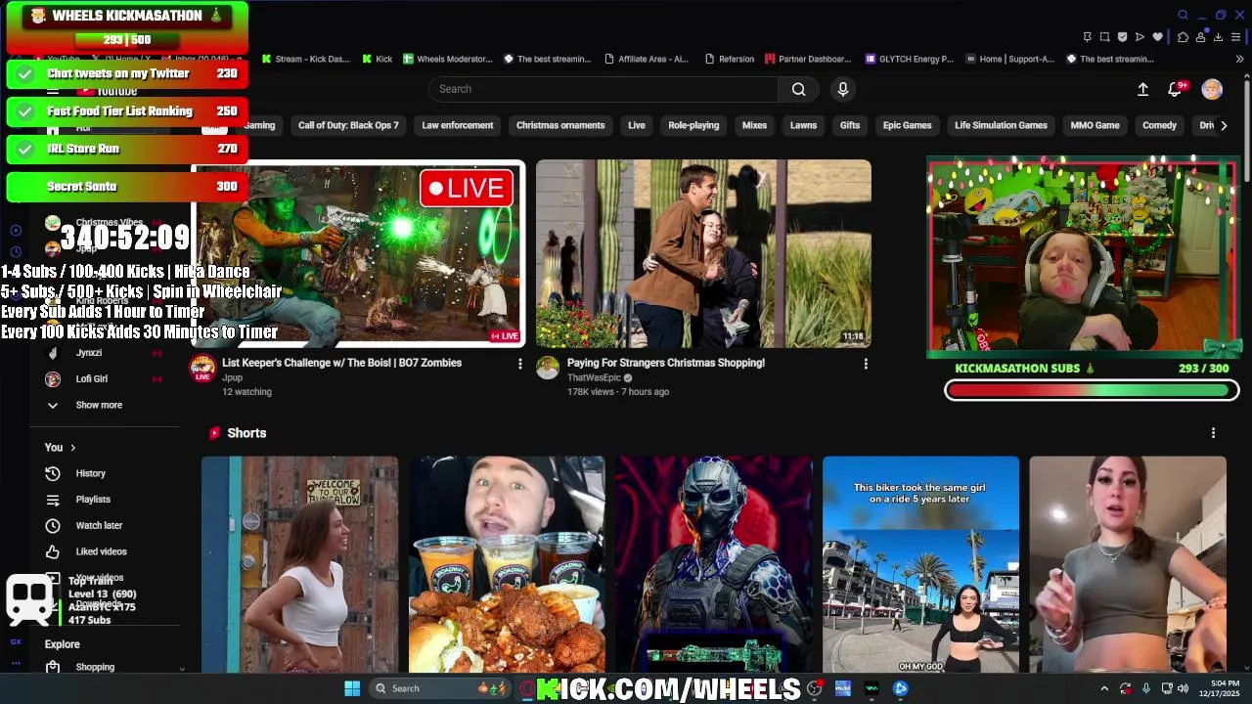Select the Epic Games chip
The height and width of the screenshot is (704, 1252).
click(908, 125)
